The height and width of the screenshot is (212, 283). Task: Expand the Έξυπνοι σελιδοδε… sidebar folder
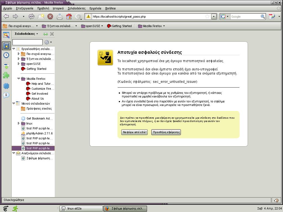point(19,59)
